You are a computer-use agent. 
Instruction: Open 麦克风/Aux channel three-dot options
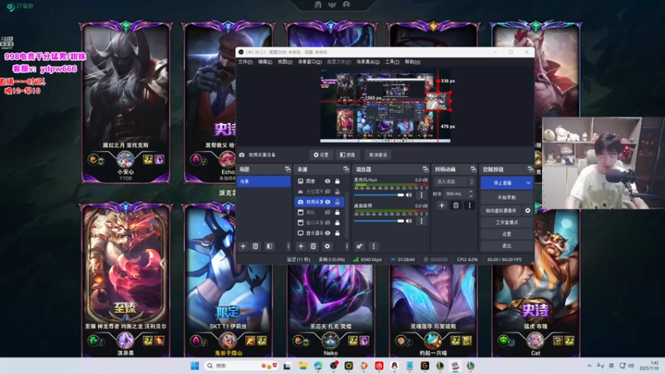421,195
